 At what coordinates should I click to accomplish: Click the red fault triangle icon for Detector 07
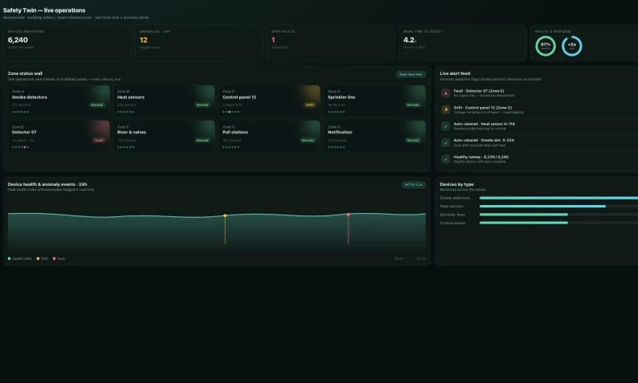coord(446,93)
